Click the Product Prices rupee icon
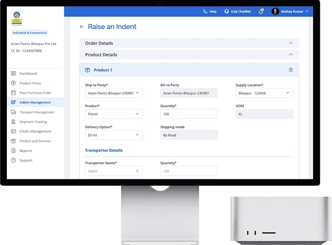This screenshot has height=245, width=332. (13, 83)
